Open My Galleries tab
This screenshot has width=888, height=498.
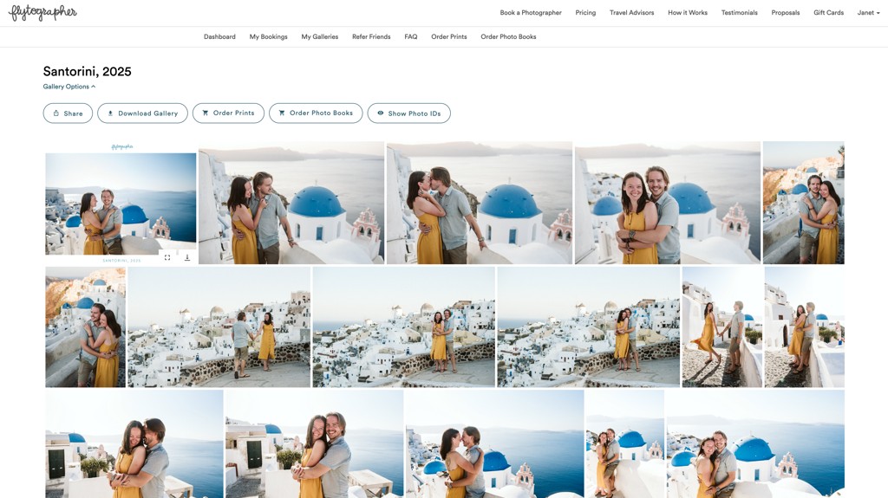pos(319,36)
